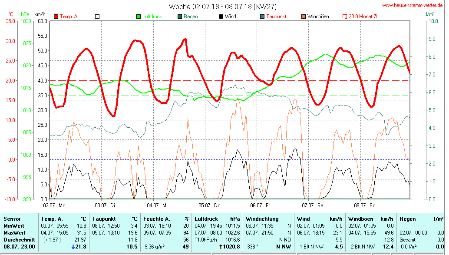
Task: Click the blue down arrow beside 21.8
Action: (x=73, y=247)
